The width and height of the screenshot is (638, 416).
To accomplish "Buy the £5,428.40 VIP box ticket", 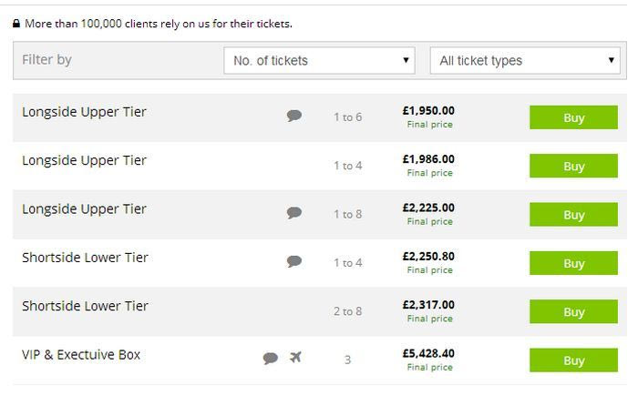I will (573, 360).
